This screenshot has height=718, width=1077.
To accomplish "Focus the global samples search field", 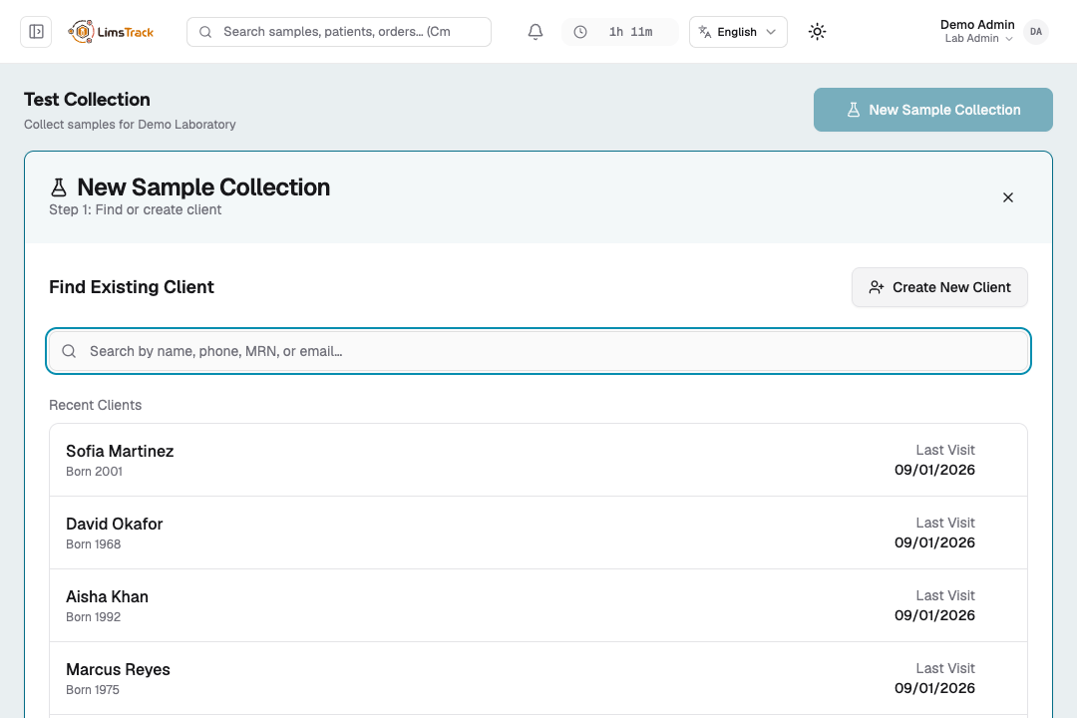I will [339, 32].
